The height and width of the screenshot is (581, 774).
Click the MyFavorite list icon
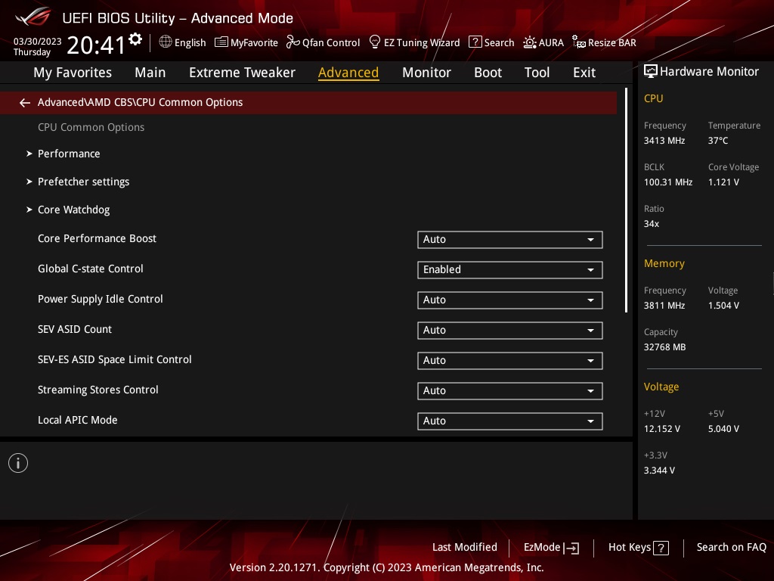coord(221,42)
